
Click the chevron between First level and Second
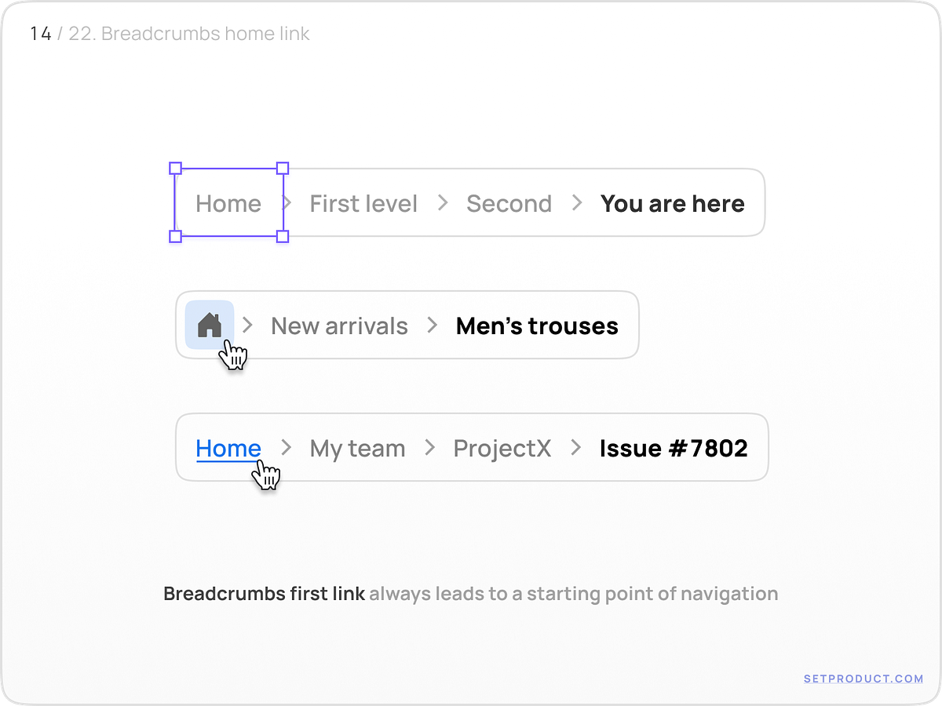[x=442, y=202]
